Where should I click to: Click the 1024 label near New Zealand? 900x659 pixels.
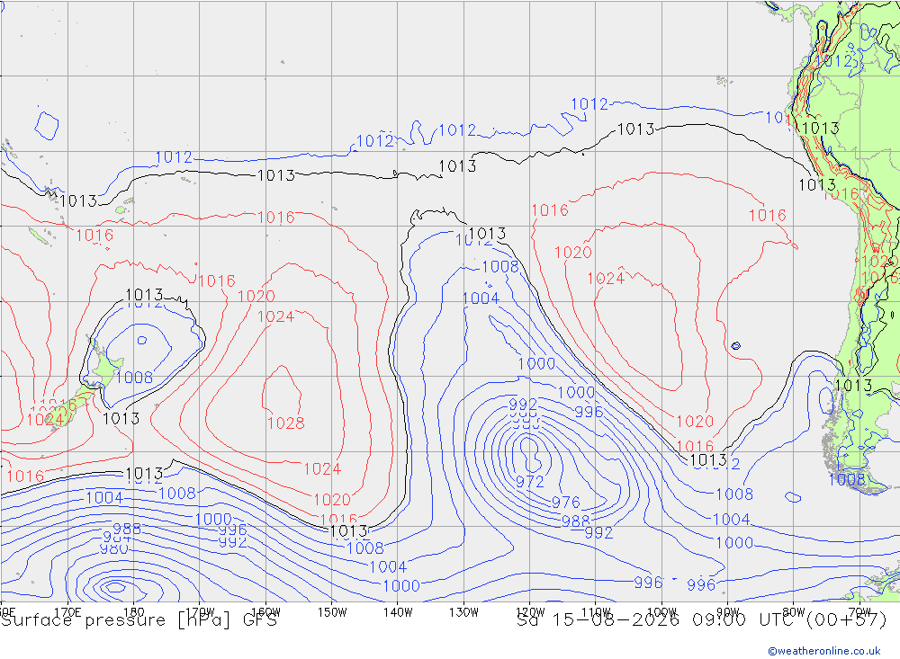coord(45,420)
